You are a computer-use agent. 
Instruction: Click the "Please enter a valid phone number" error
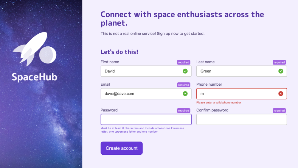[219, 103]
